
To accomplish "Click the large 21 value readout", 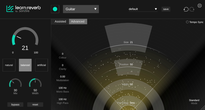I will [x=25, y=48].
